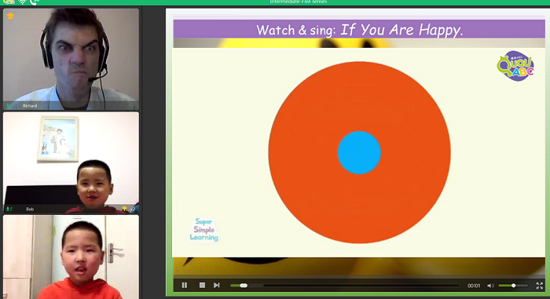Adjust the video volume slider
The image size is (550, 299).
[x=513, y=286]
